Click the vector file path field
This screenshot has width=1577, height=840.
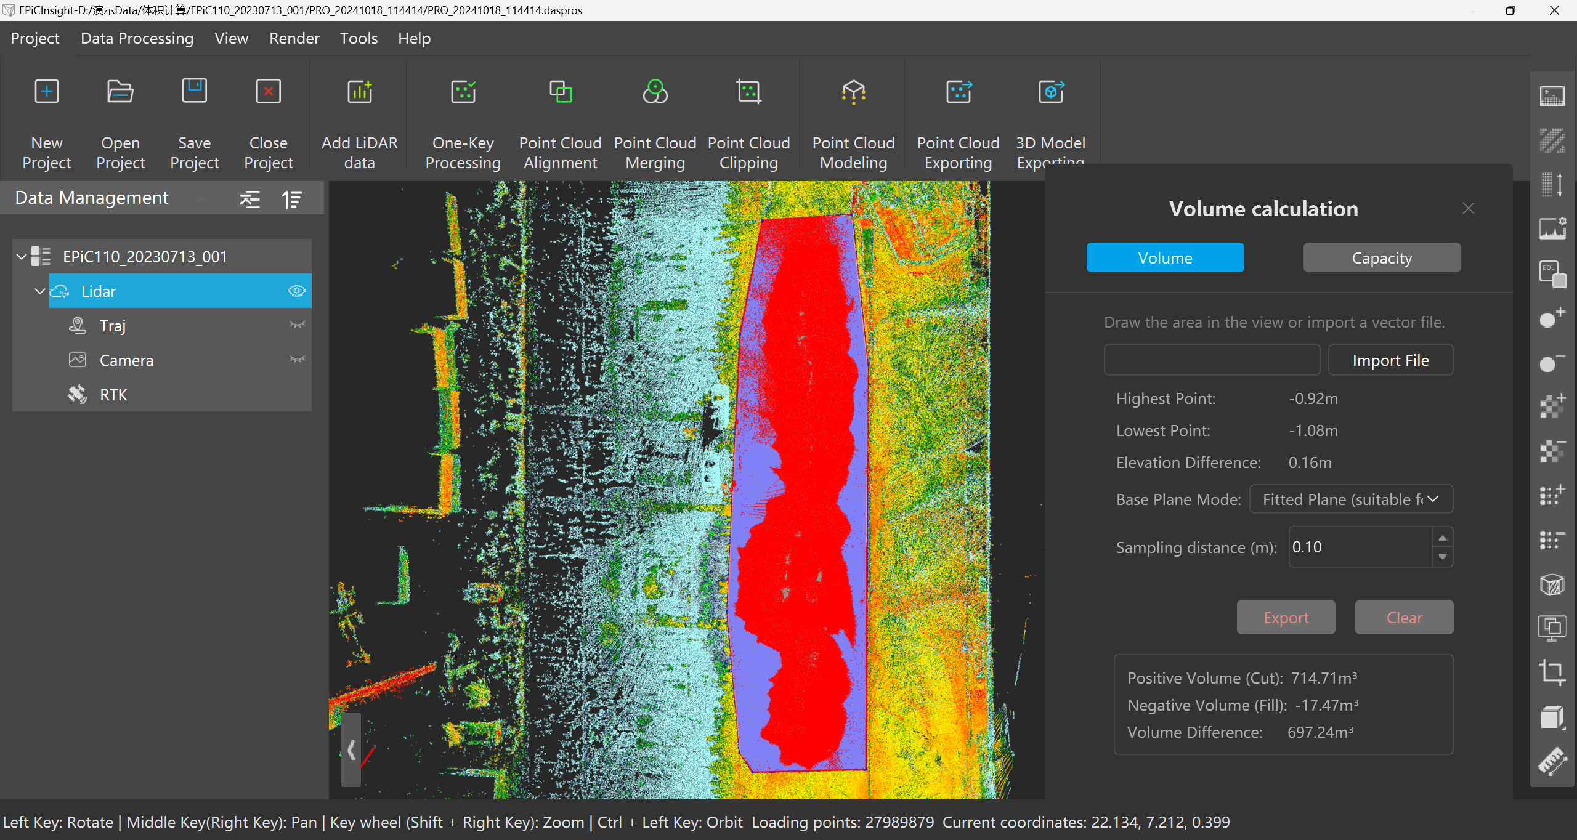pyautogui.click(x=1211, y=360)
